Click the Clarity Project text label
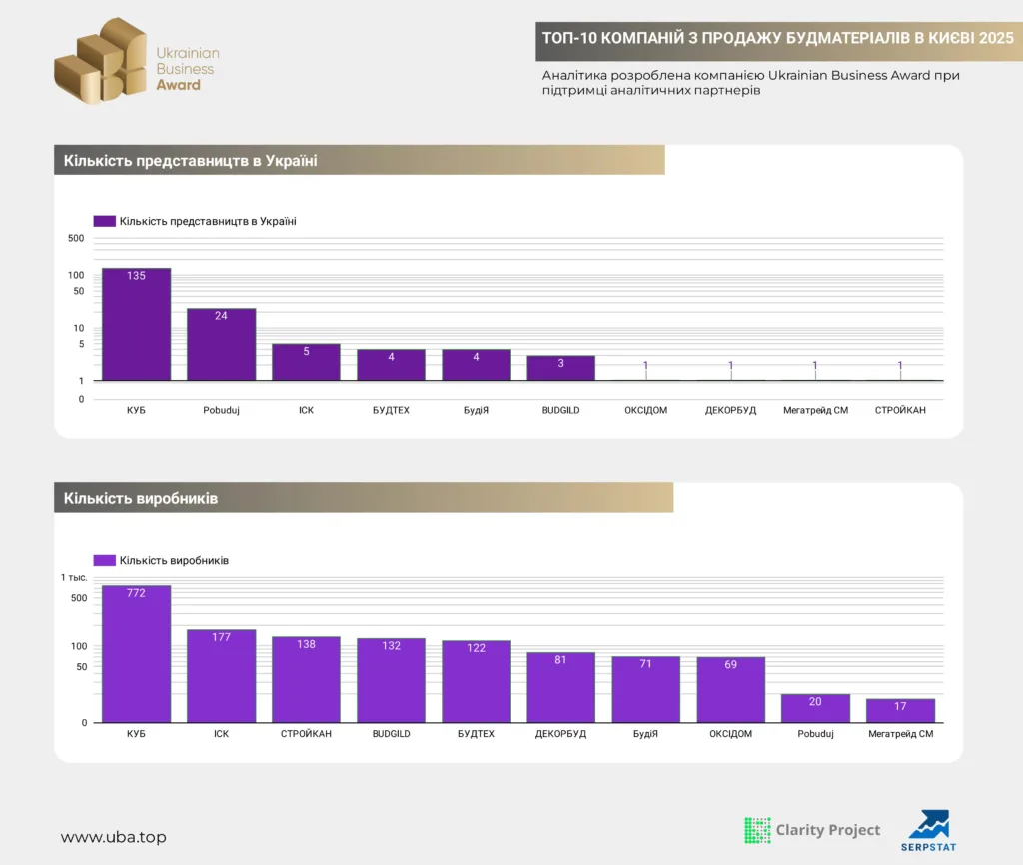 [828, 830]
